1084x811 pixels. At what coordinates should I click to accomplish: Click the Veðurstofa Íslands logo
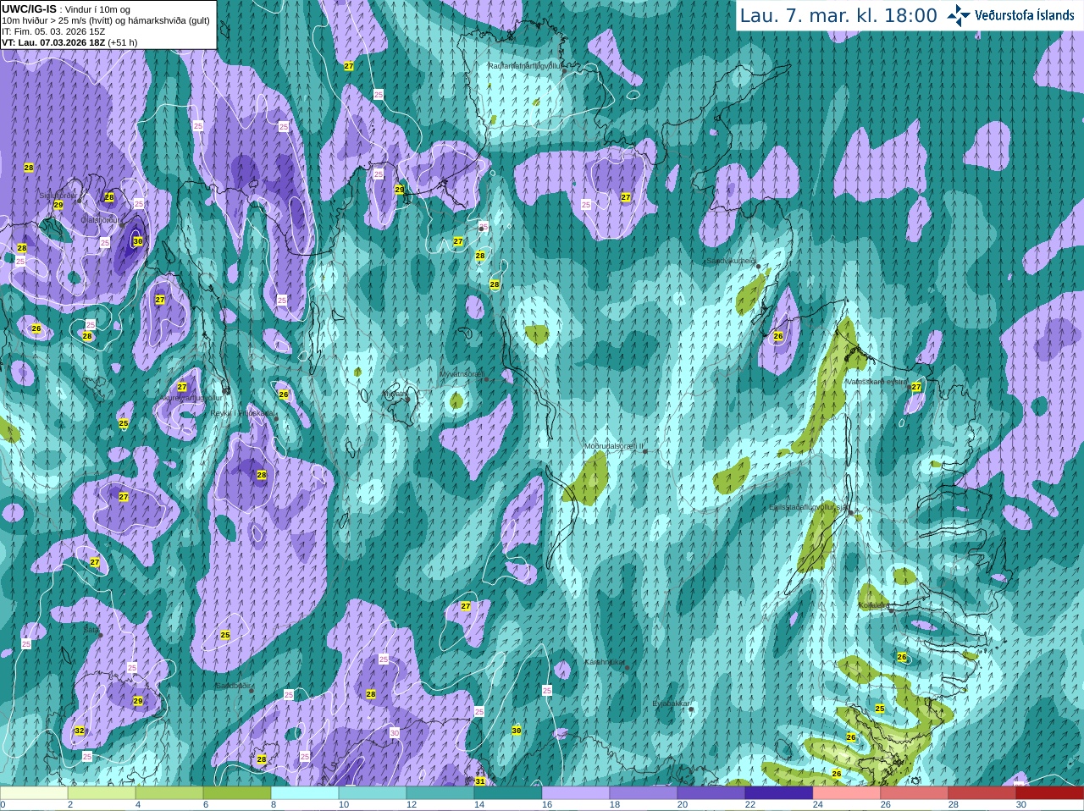coord(1010,15)
